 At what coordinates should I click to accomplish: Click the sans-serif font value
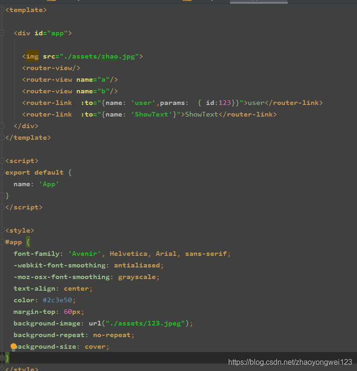click(206, 254)
